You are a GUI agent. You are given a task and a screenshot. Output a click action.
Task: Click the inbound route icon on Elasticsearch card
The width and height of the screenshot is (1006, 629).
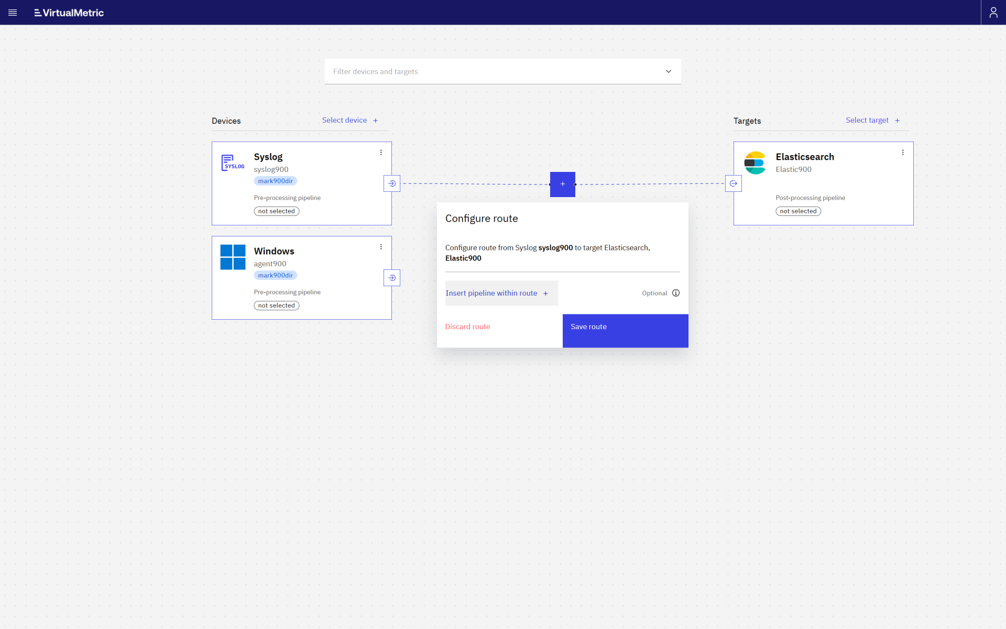tap(733, 183)
